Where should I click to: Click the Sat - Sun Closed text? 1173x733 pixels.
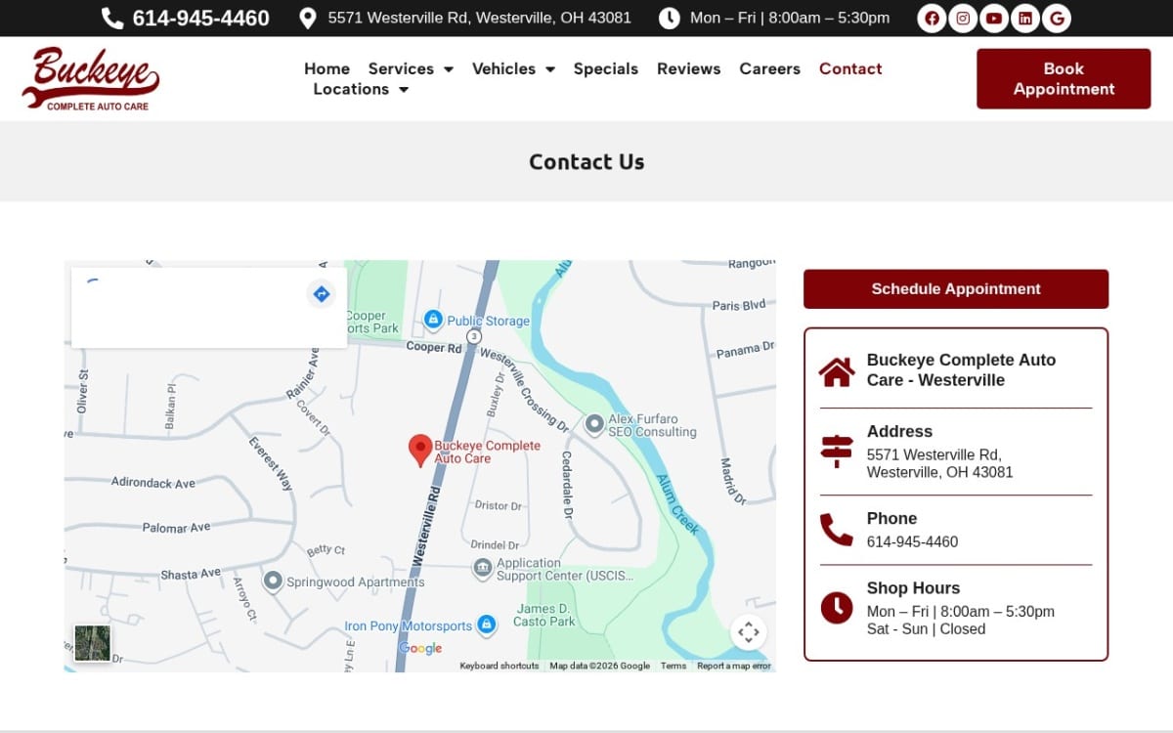click(x=926, y=629)
